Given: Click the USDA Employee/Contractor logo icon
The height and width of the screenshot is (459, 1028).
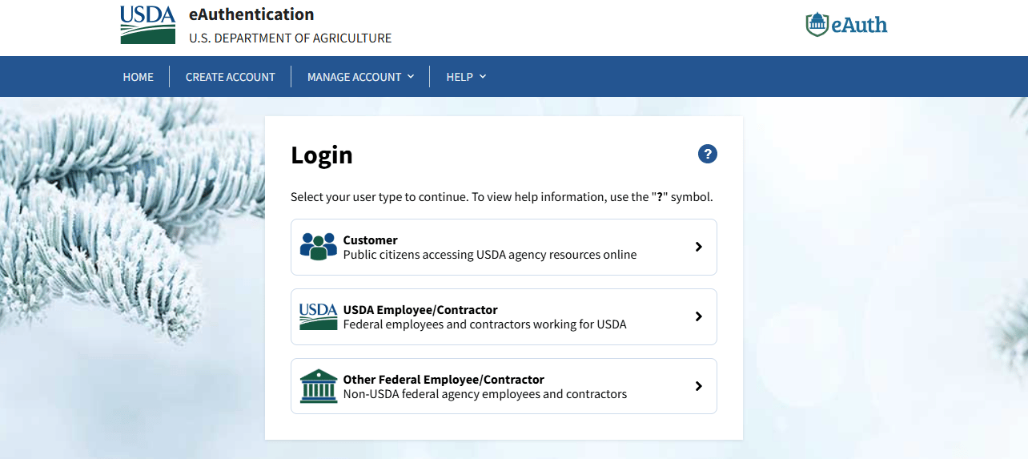Looking at the screenshot, I should pos(318,316).
